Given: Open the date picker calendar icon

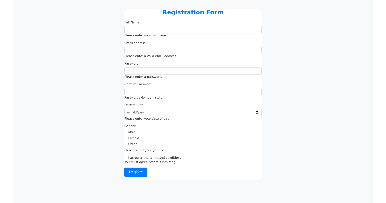Looking at the screenshot, I should pos(257,112).
